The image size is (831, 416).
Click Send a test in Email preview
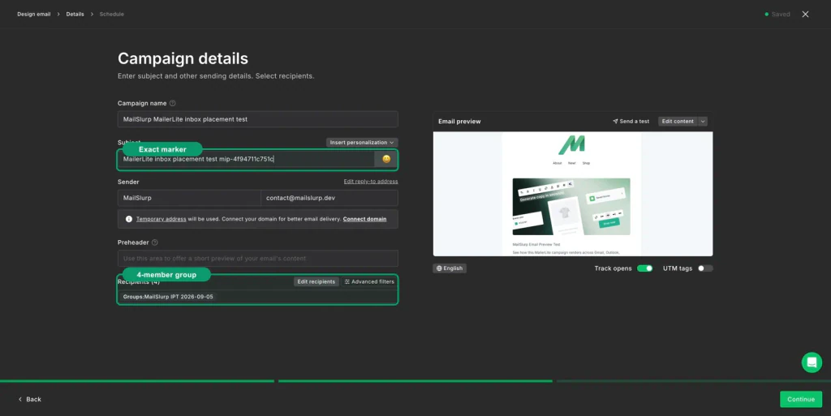pyautogui.click(x=631, y=121)
